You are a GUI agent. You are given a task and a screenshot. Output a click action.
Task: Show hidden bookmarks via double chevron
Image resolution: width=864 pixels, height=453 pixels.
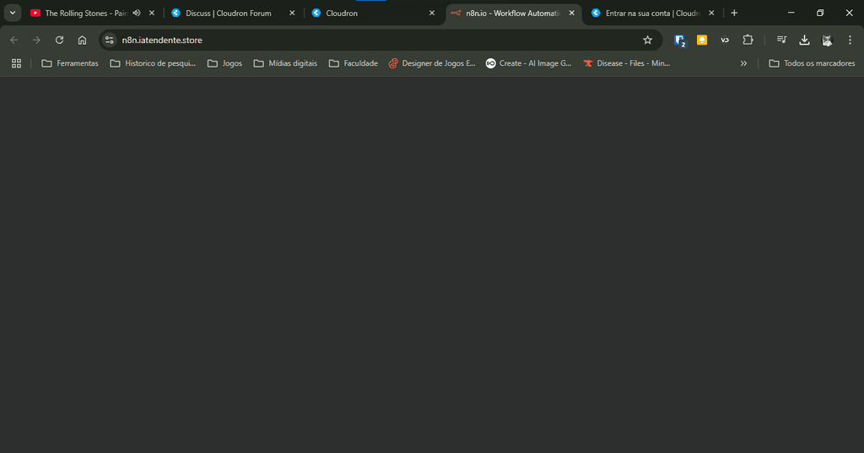click(743, 63)
